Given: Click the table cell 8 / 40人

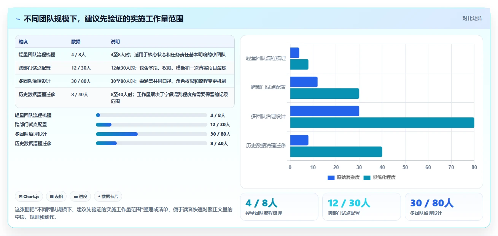Looking at the screenshot, I should pos(80,95).
